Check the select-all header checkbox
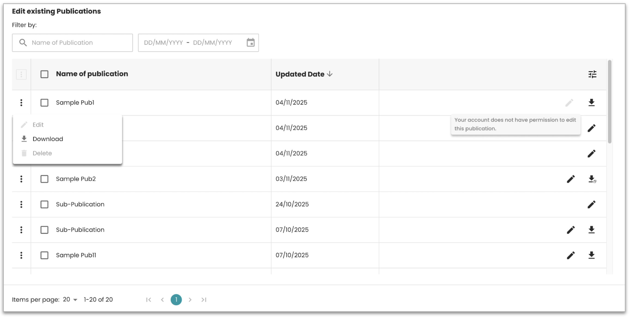This screenshot has height=318, width=630. [x=44, y=74]
